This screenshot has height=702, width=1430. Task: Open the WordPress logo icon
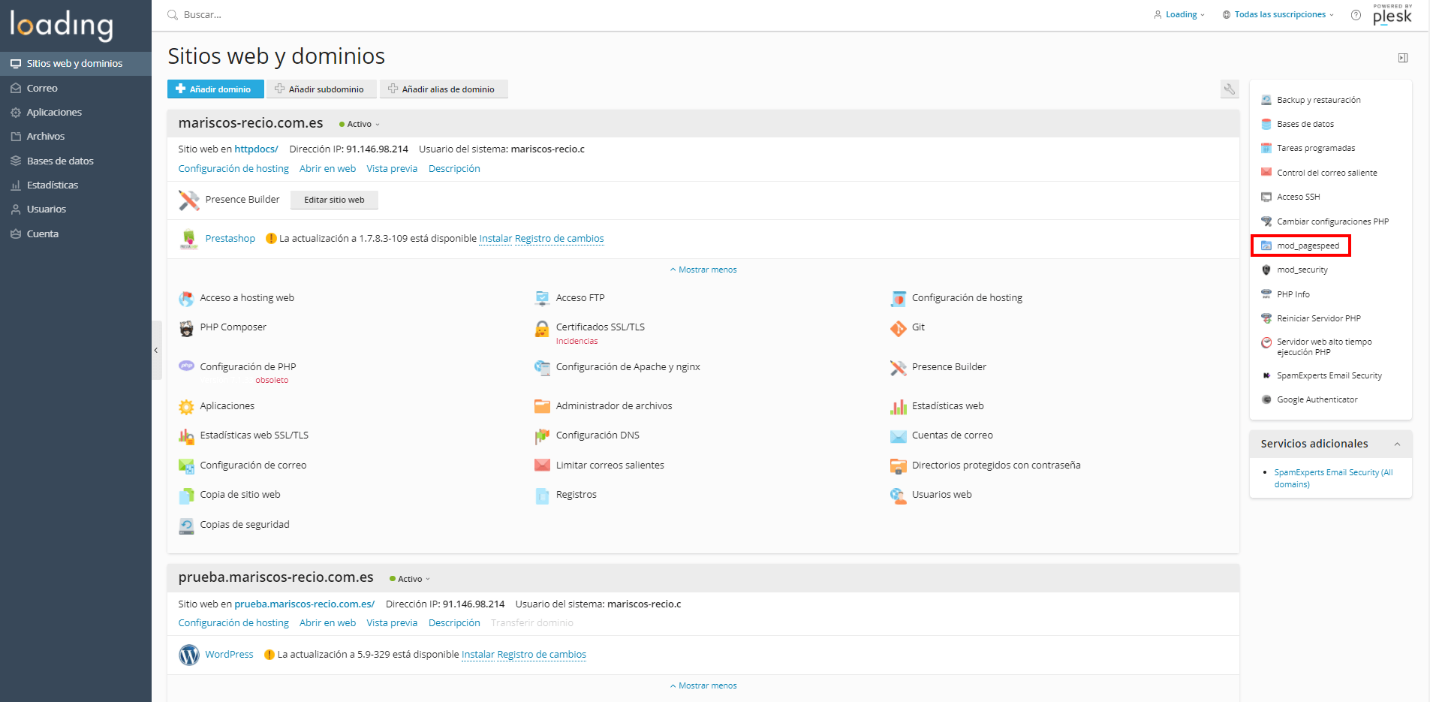(189, 655)
